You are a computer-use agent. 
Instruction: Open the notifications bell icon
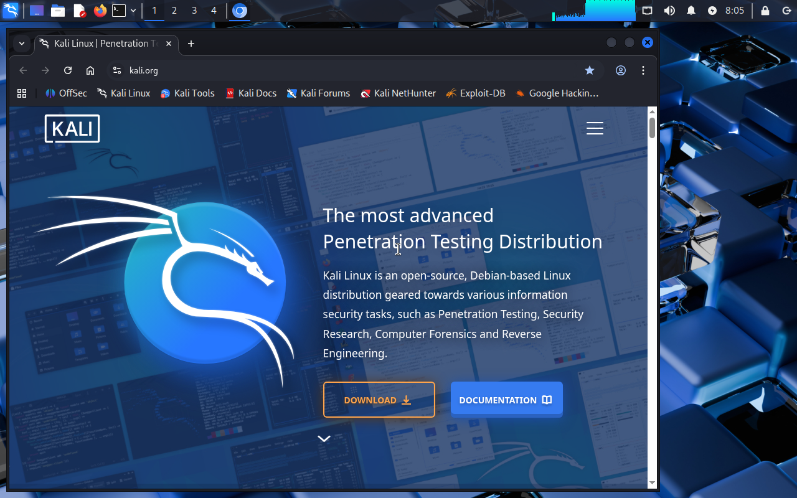point(691,11)
